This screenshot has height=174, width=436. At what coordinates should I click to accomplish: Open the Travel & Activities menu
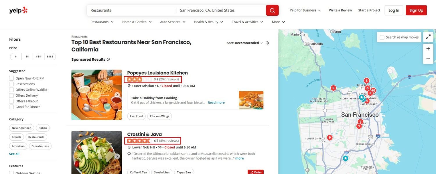(247, 22)
